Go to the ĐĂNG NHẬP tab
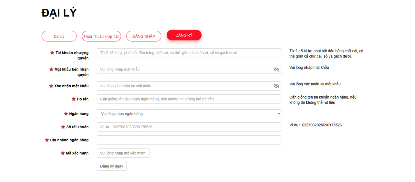The image size is (415, 182). click(x=144, y=36)
